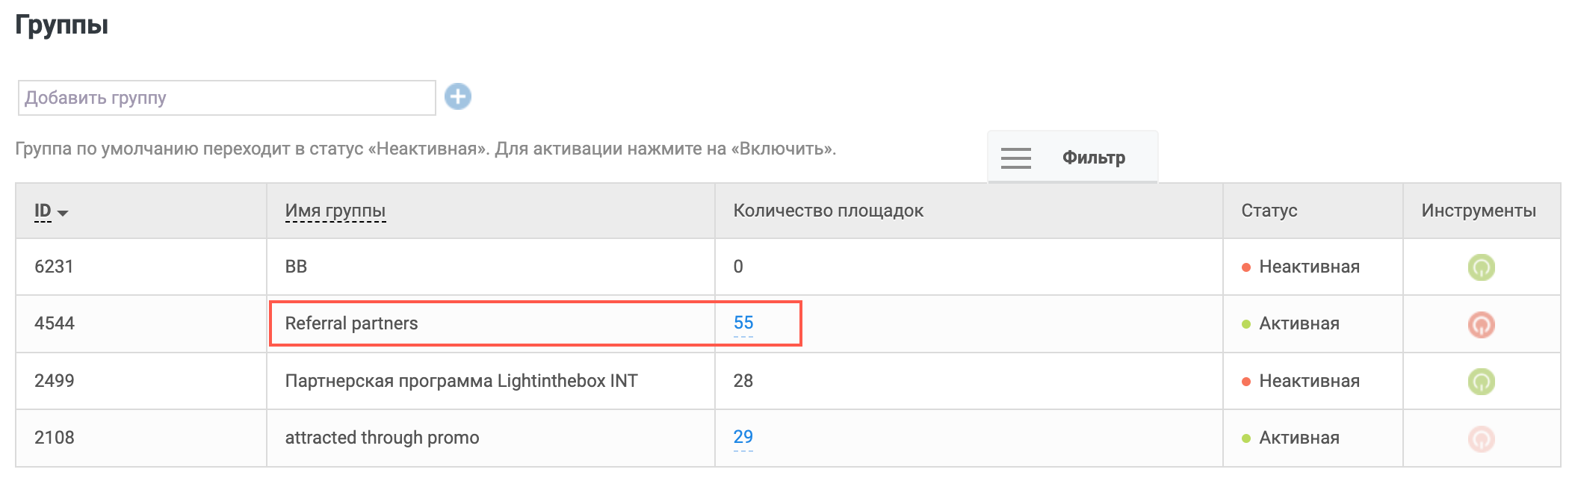This screenshot has height=484, width=1572.
Task: Click the attracted through promo group name
Action: [x=382, y=438]
